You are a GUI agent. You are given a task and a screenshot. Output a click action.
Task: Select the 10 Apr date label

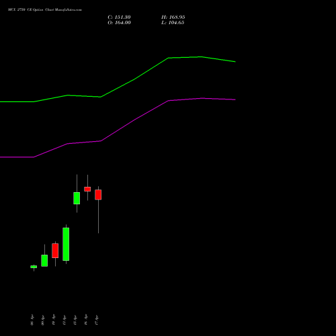click(x=54, y=320)
